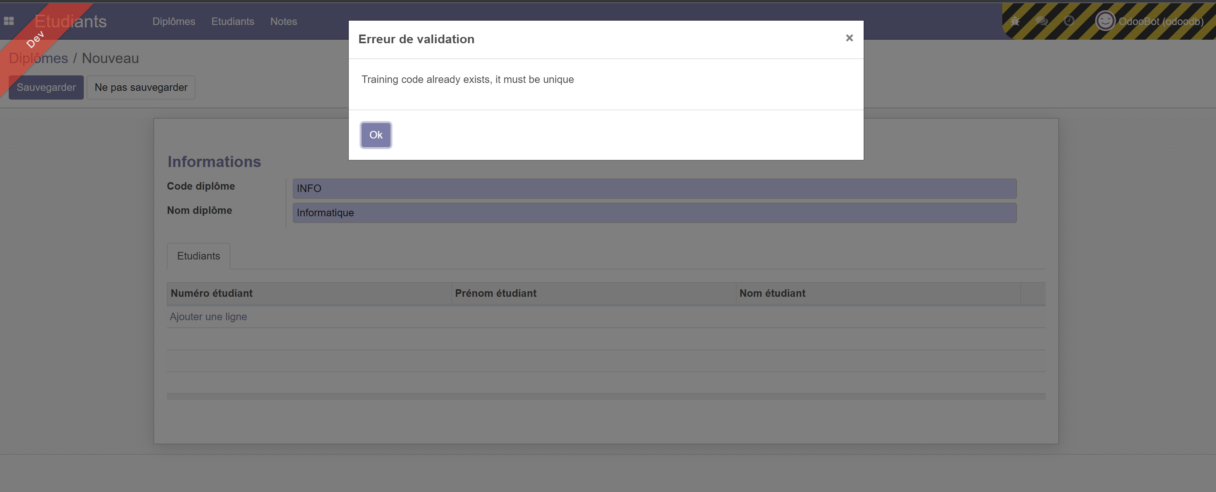Sort by Nom étudiant column header

click(x=772, y=293)
